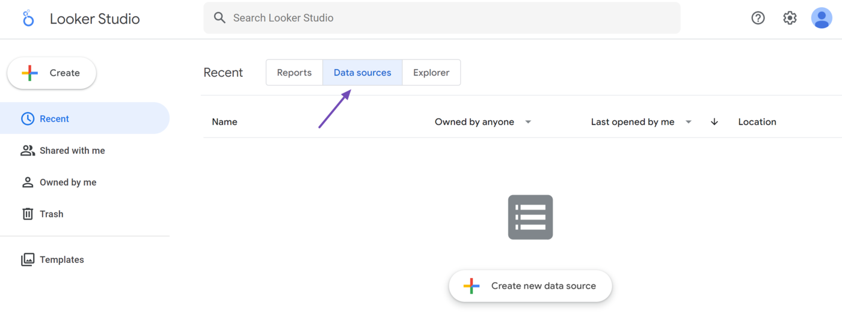Click the search magnifier icon
Screen dimensions: 842x326
pos(220,18)
